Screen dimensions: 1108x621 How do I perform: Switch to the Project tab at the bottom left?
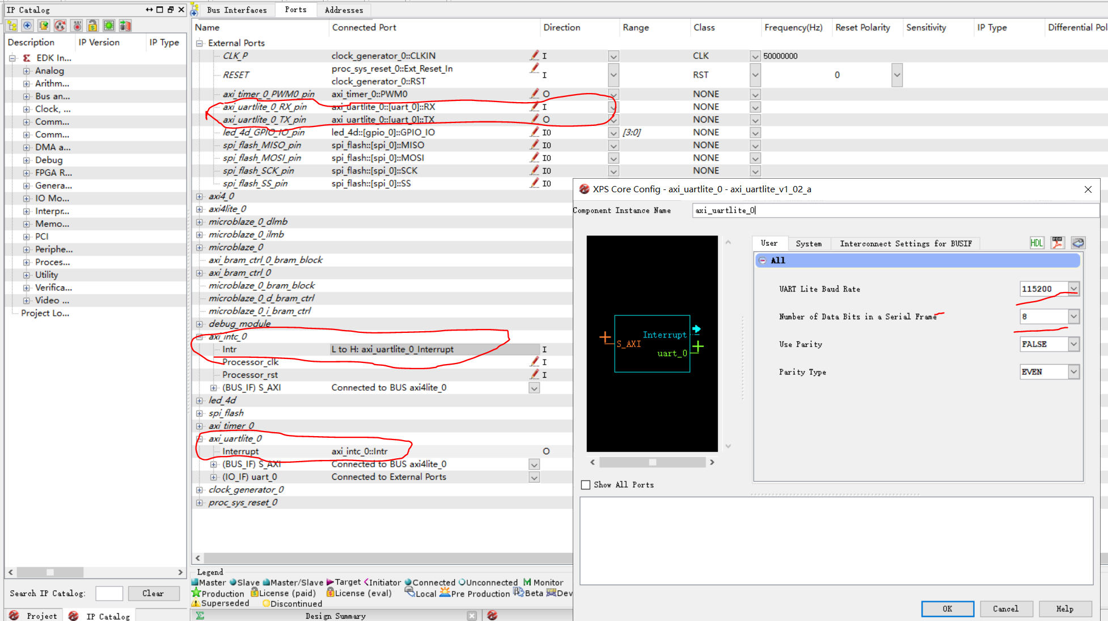[x=34, y=616]
